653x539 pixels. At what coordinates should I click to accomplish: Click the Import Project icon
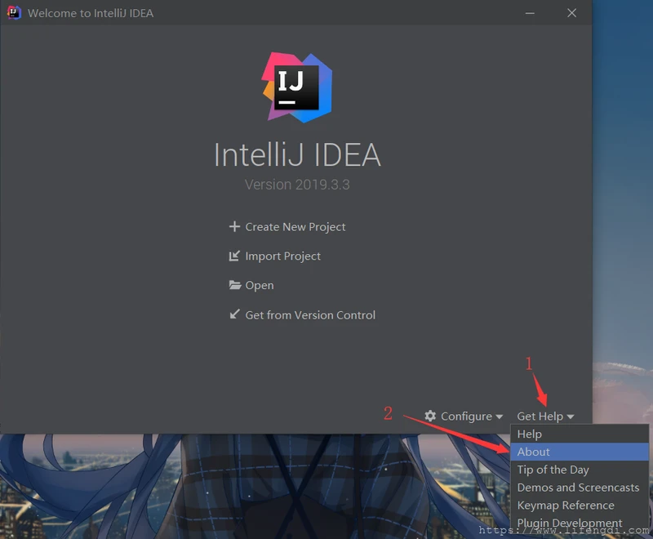(233, 256)
